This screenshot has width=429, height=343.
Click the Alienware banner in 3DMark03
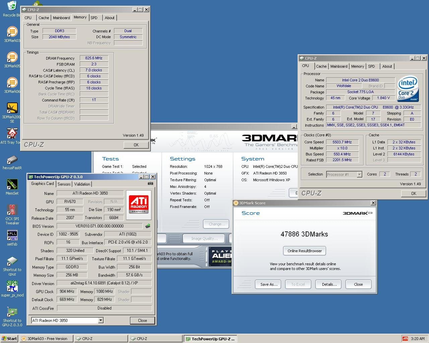point(220,257)
